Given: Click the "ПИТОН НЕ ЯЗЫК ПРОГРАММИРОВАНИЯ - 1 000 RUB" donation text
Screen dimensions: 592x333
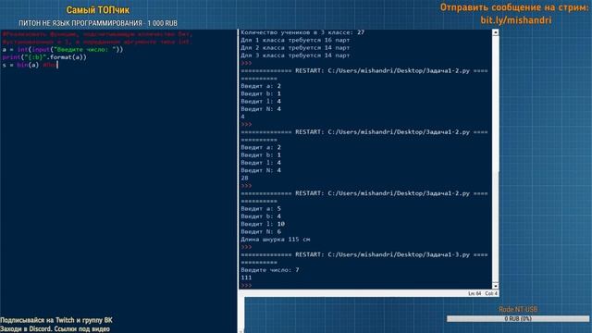Looking at the screenshot, I should (x=98, y=23).
